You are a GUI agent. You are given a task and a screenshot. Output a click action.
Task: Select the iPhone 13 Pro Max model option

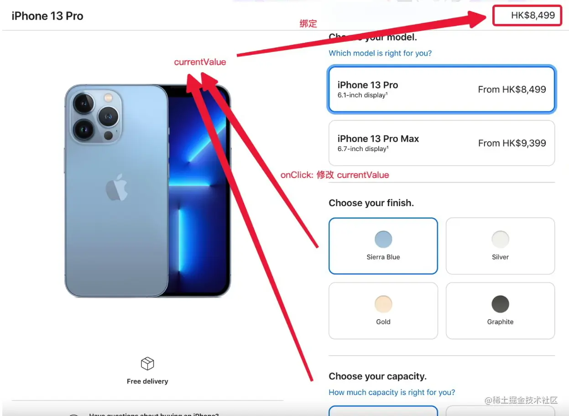[x=442, y=143]
